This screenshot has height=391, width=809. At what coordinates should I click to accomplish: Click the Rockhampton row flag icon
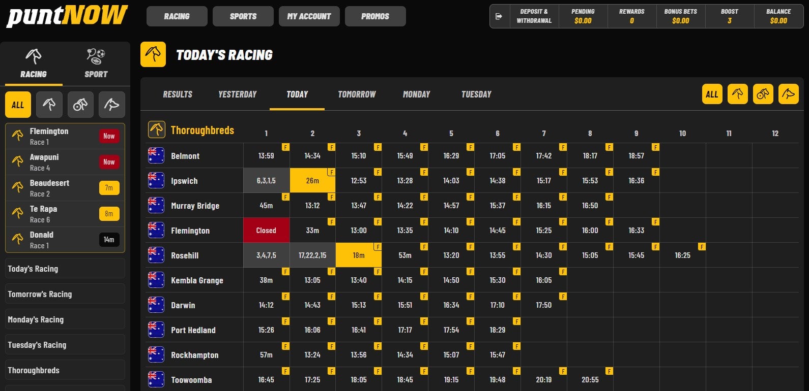click(x=156, y=354)
